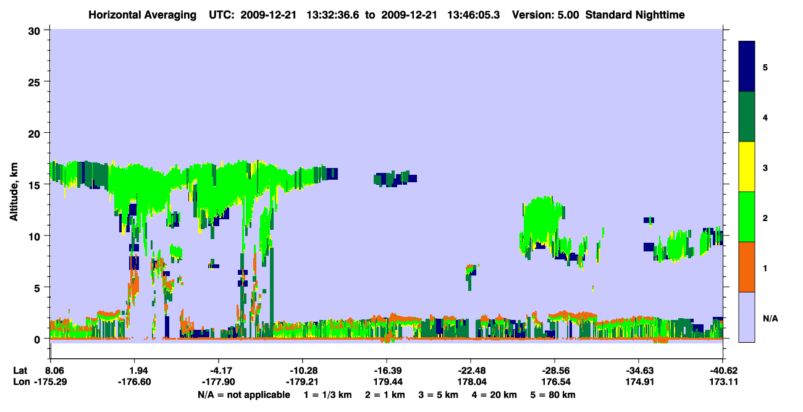Click the 'N/A = not applicable' legend text
The image size is (803, 412).
coord(243,395)
